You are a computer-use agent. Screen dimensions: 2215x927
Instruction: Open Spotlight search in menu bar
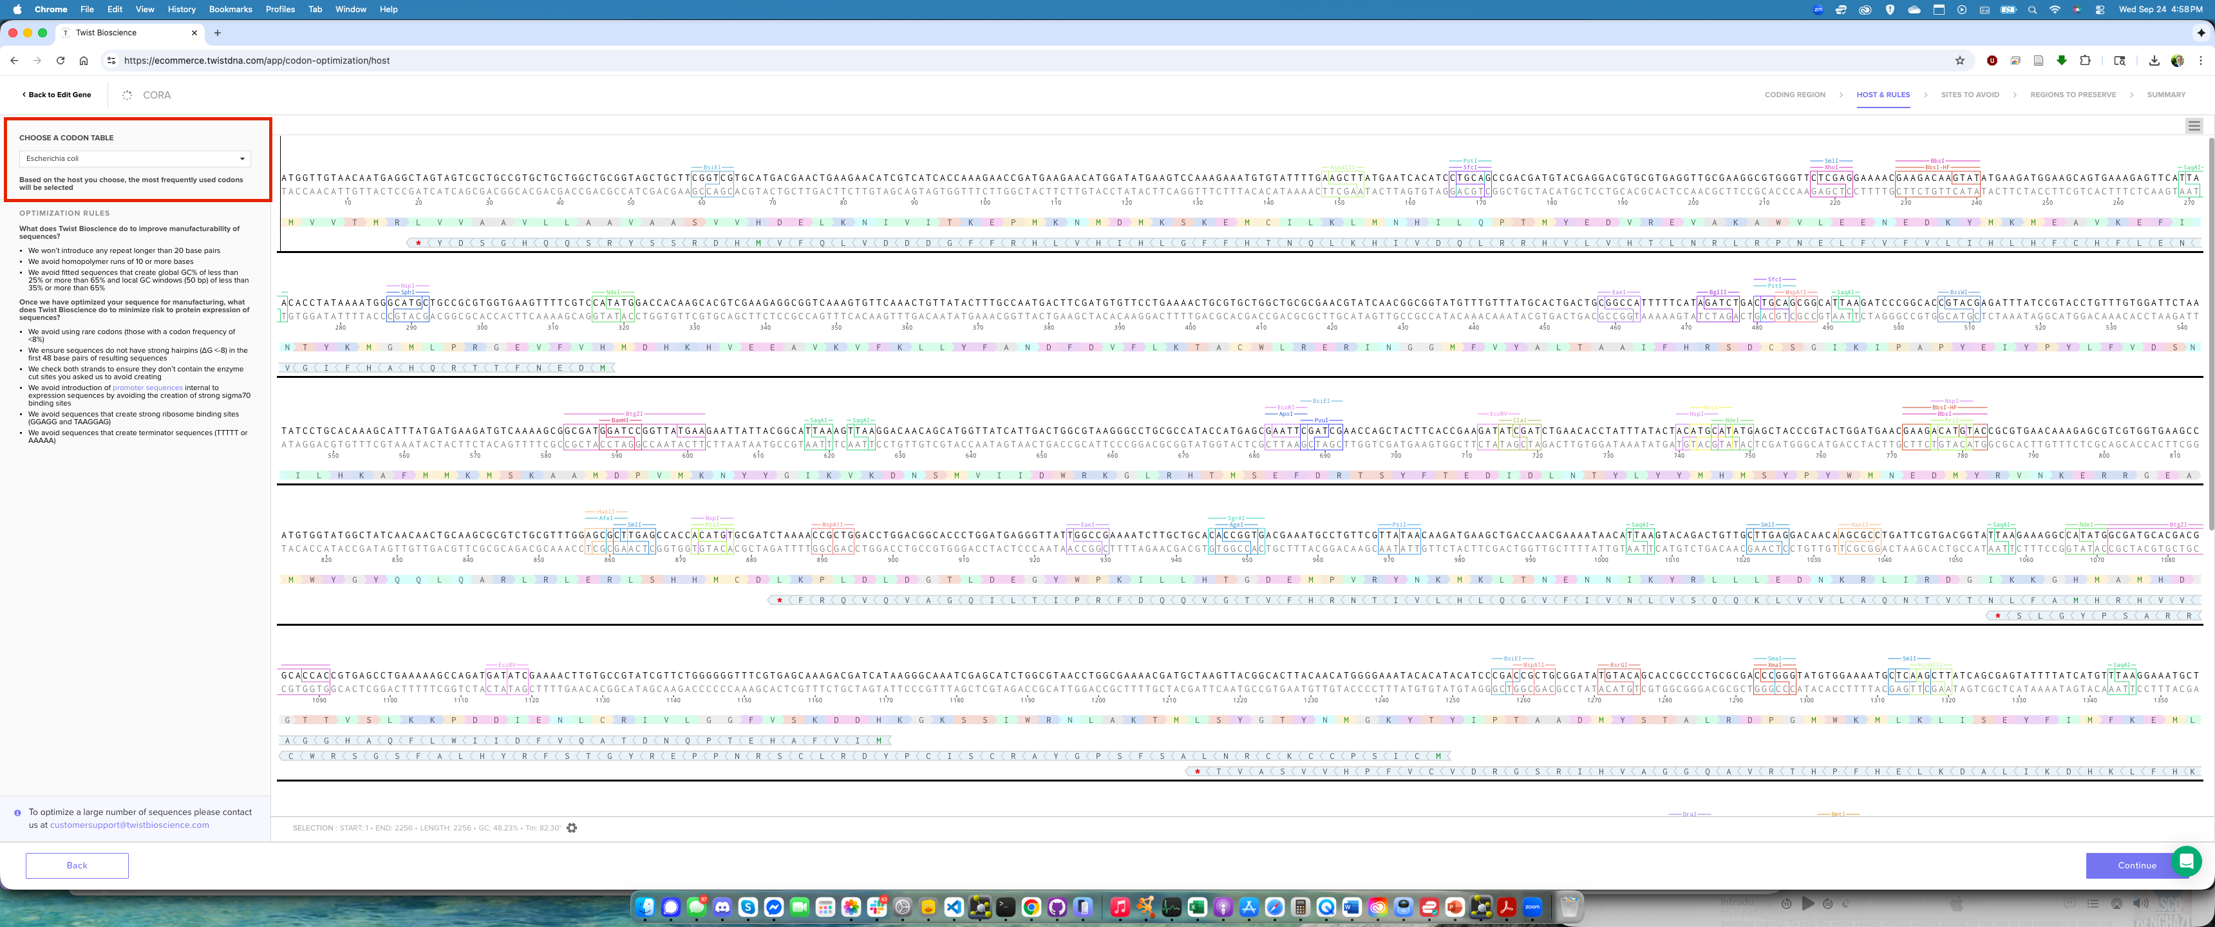click(2033, 10)
